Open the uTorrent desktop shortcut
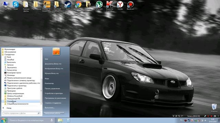The image size is (220, 123). (x=99, y=5)
